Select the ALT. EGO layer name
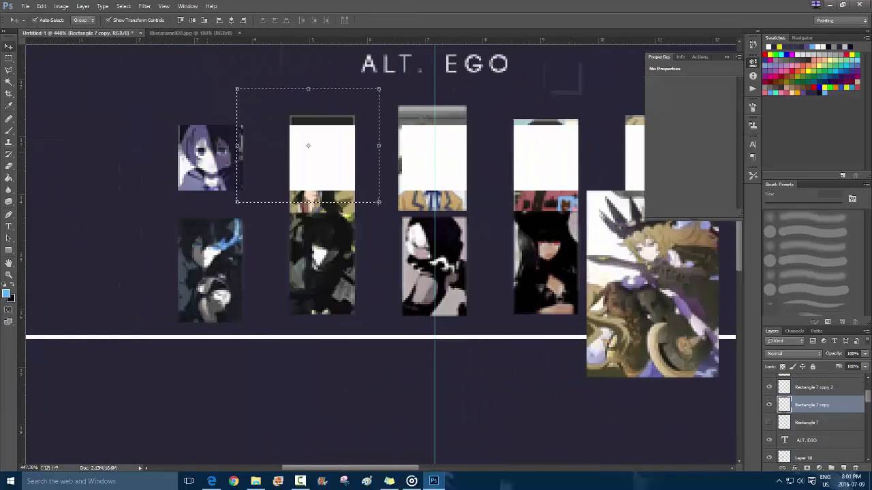The height and width of the screenshot is (490, 872). pyautogui.click(x=807, y=440)
